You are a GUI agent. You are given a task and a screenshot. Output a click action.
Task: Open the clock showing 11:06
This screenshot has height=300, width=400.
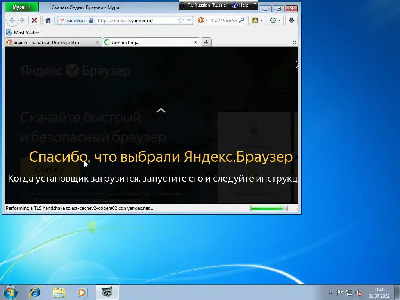(379, 293)
